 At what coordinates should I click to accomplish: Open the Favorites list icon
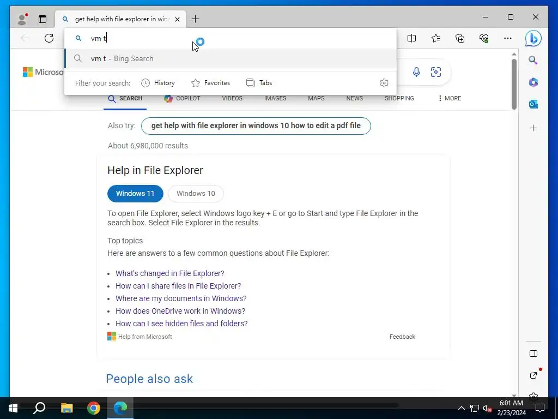click(436, 38)
